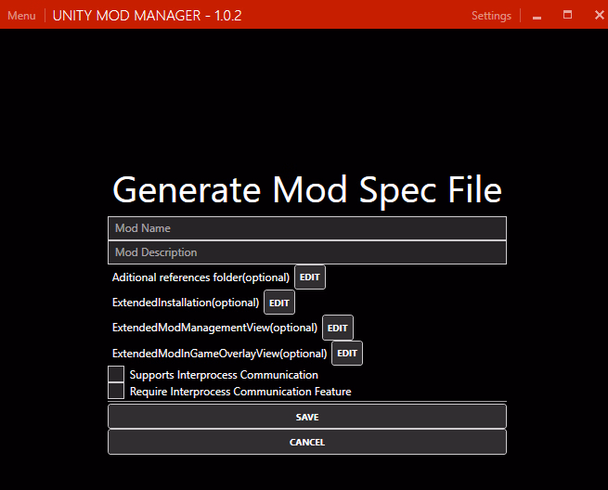Image resolution: width=608 pixels, height=490 pixels.
Task: Edit the ExtendedModManagementView setting
Action: click(x=338, y=328)
